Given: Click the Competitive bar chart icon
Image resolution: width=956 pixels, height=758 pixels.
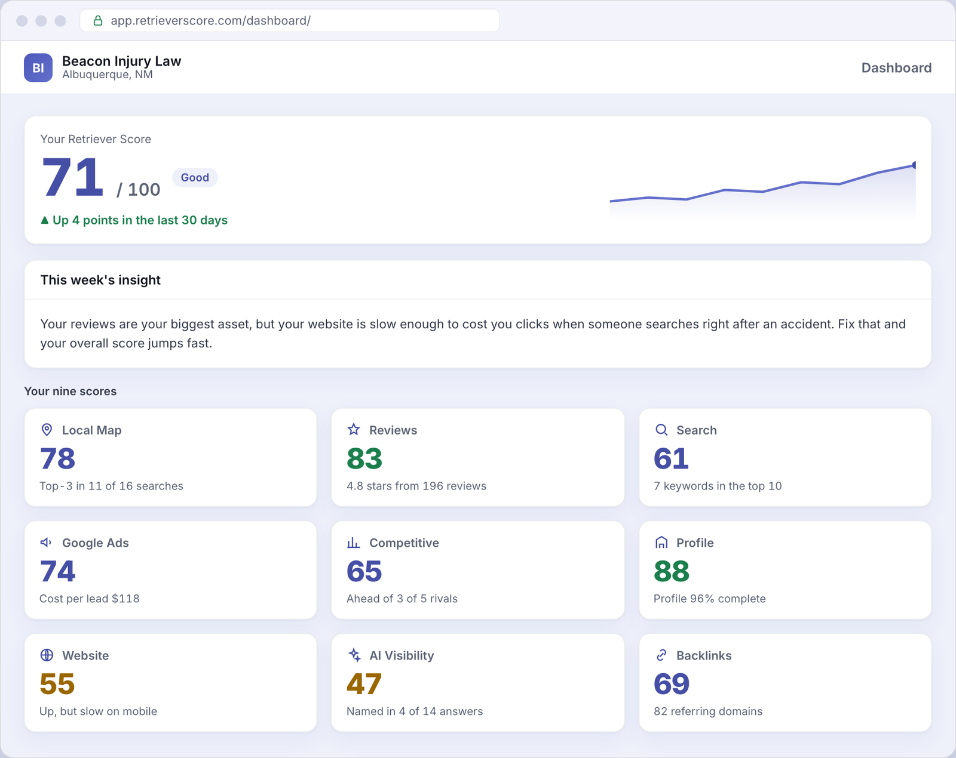Looking at the screenshot, I should pyautogui.click(x=354, y=543).
